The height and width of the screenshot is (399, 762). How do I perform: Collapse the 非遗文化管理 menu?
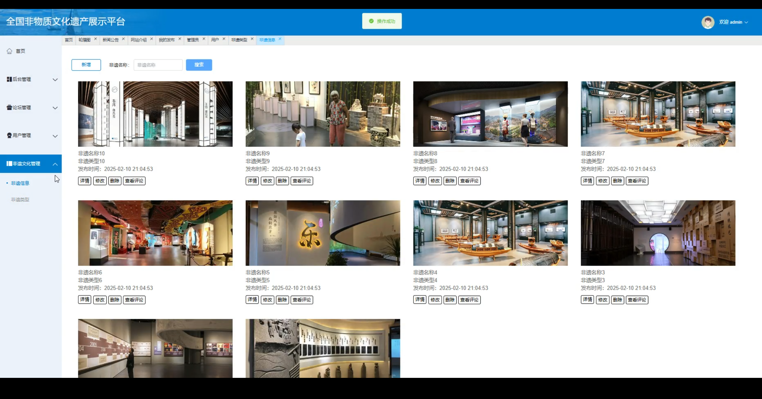click(x=55, y=164)
